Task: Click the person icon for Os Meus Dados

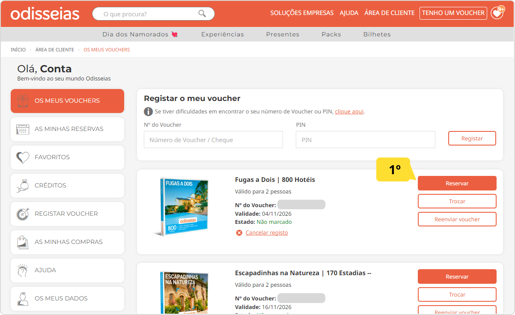Action: [23, 299]
